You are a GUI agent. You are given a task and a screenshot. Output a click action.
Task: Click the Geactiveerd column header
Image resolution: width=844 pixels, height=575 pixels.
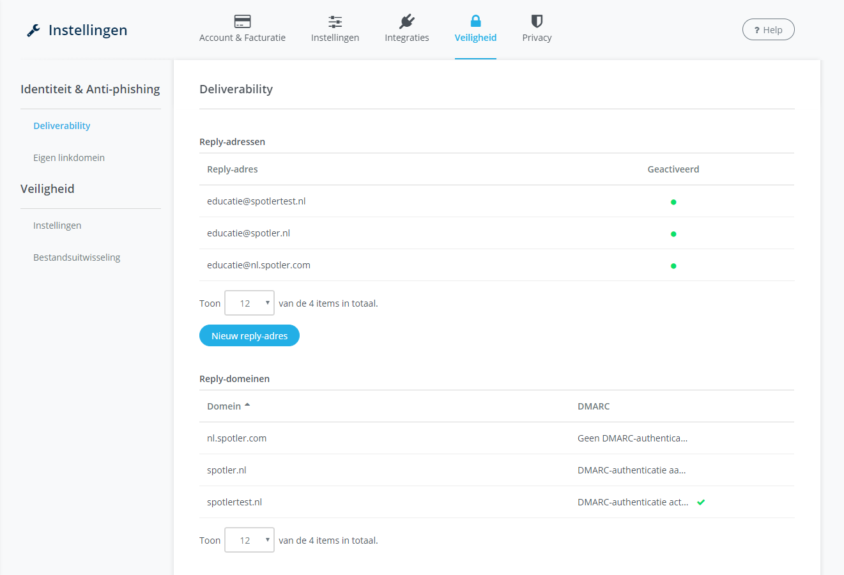673,169
